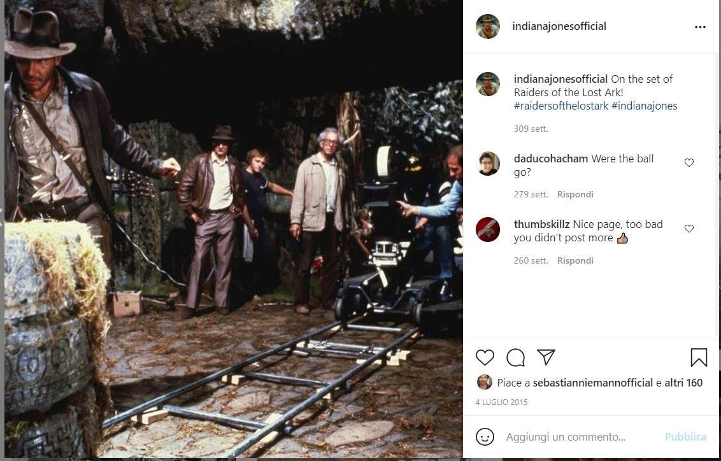The width and height of the screenshot is (721, 461).
Task: Open the daducohacham avatar
Action: [488, 164]
